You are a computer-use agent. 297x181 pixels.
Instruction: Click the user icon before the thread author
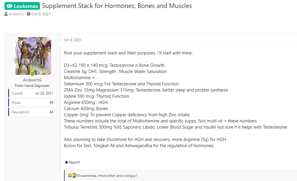[6, 14]
